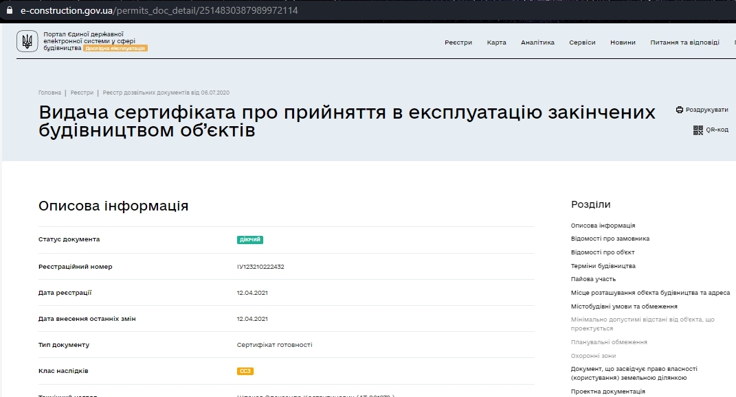Click the QR-код text link
This screenshot has width=736, height=397.
[x=717, y=130]
